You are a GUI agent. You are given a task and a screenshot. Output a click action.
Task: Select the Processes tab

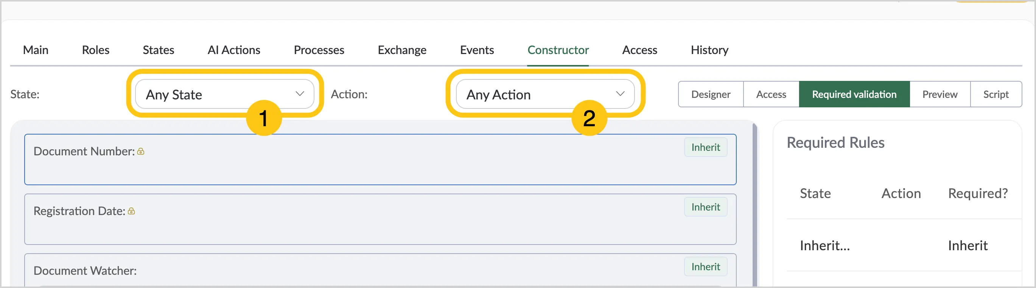319,50
